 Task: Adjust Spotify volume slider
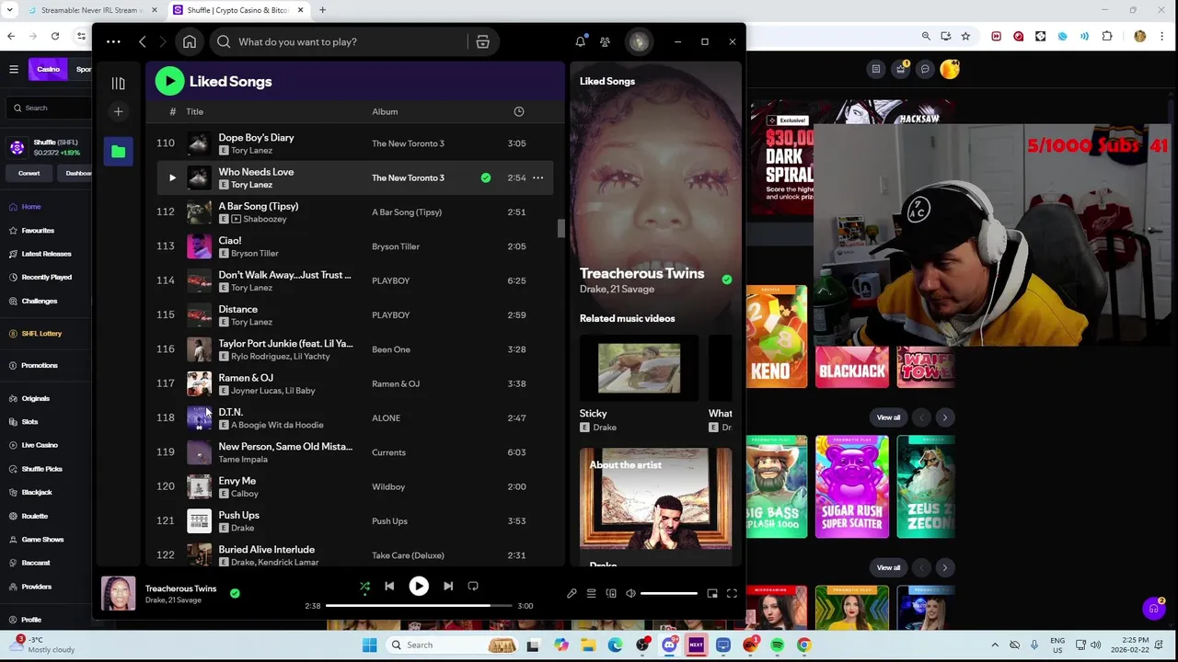[x=669, y=593]
